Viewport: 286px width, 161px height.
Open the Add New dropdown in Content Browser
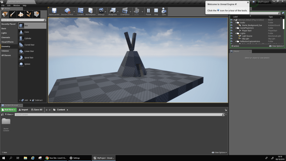point(9,110)
